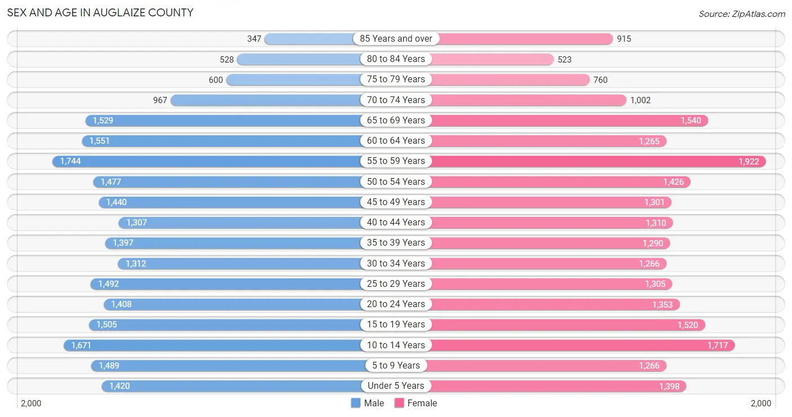Click the male bar showing 967

[266, 100]
